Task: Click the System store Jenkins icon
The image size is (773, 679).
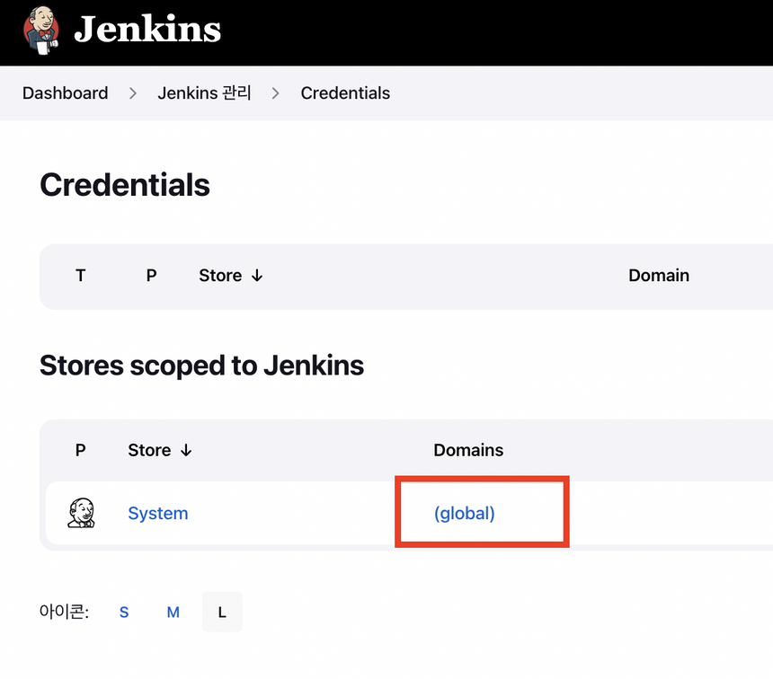Action: coord(81,513)
